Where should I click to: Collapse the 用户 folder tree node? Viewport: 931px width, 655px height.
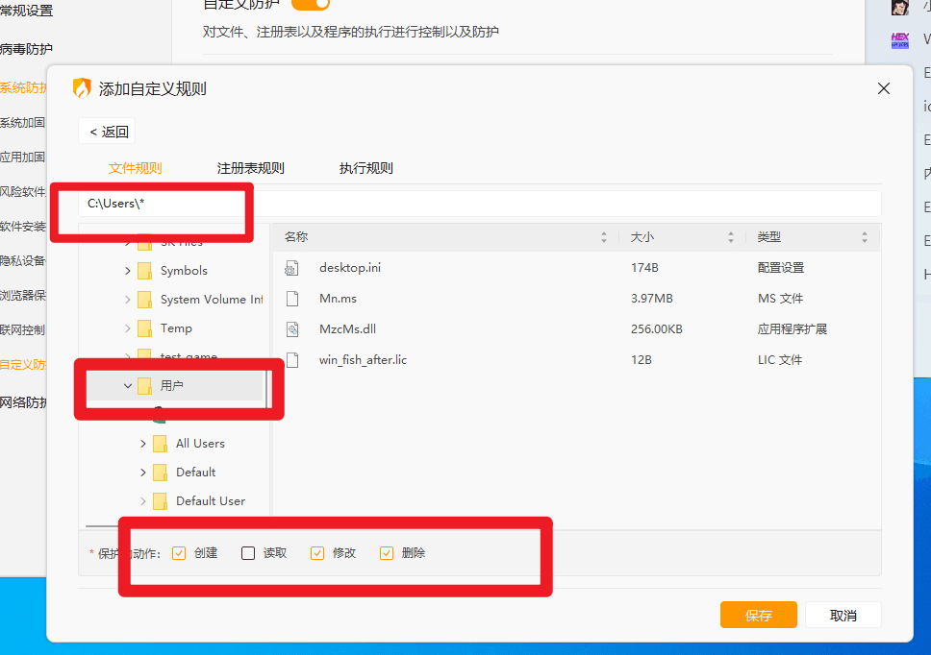coord(128,386)
